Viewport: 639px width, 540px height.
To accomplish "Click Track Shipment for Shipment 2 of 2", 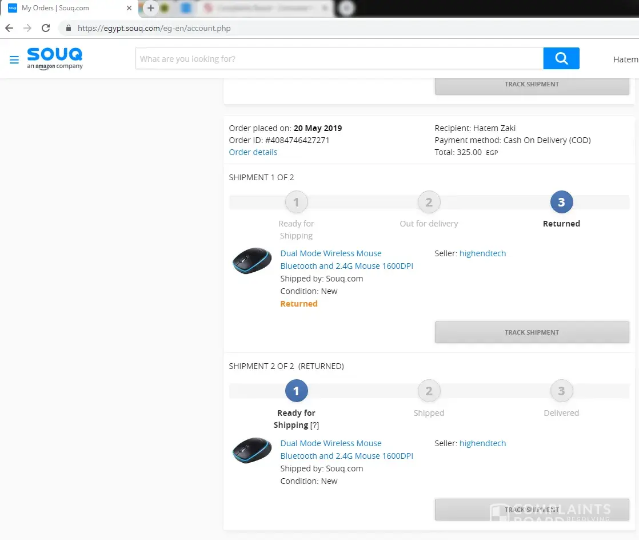I will [532, 509].
